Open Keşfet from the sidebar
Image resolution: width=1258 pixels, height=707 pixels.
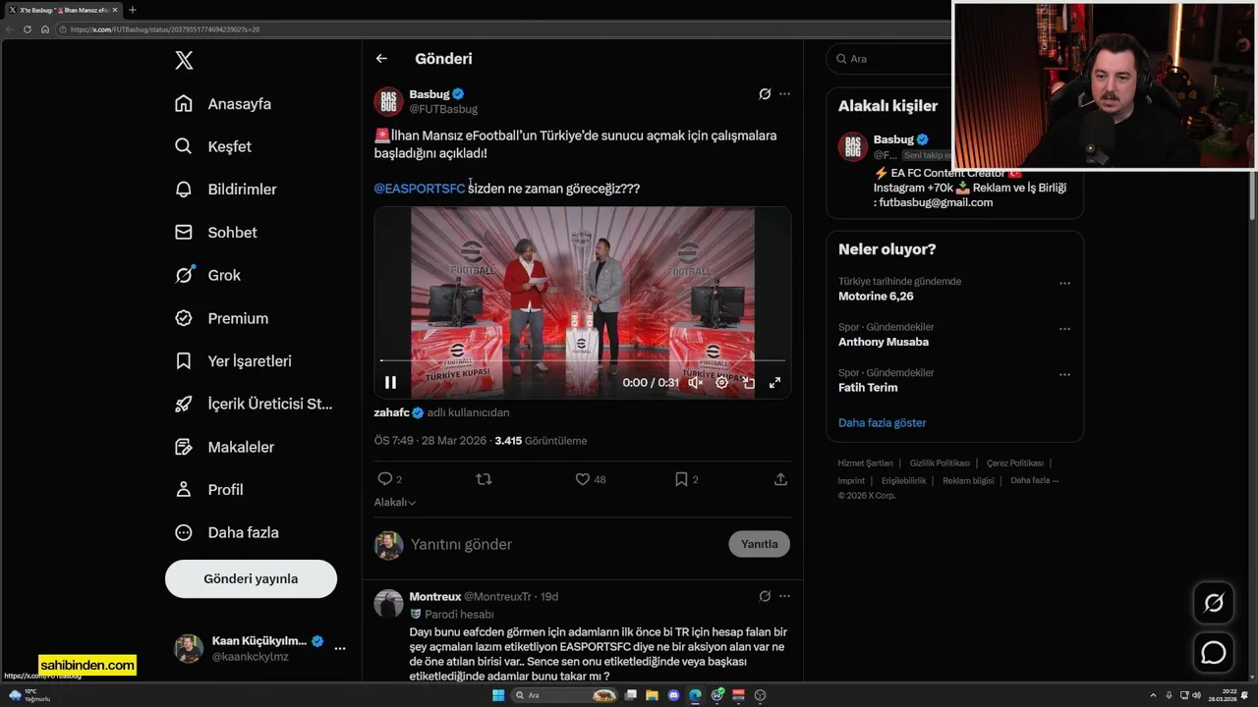coord(213,146)
